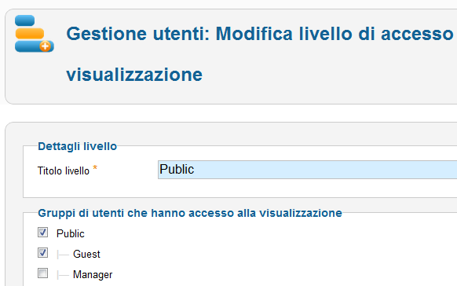Click the empty header panel under the icon
Image resolution: width=457 pixels, height=286 pixels.
point(35,77)
